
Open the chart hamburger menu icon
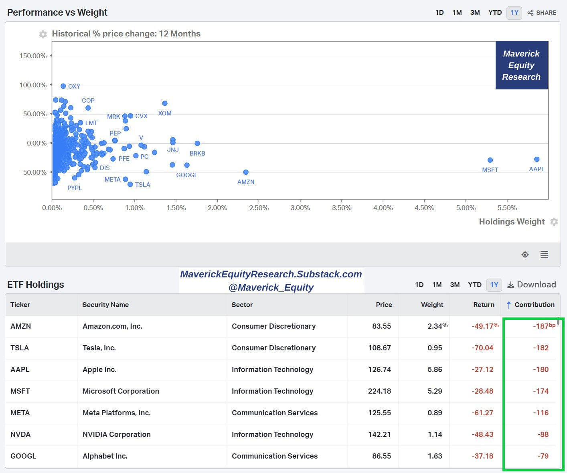544,255
